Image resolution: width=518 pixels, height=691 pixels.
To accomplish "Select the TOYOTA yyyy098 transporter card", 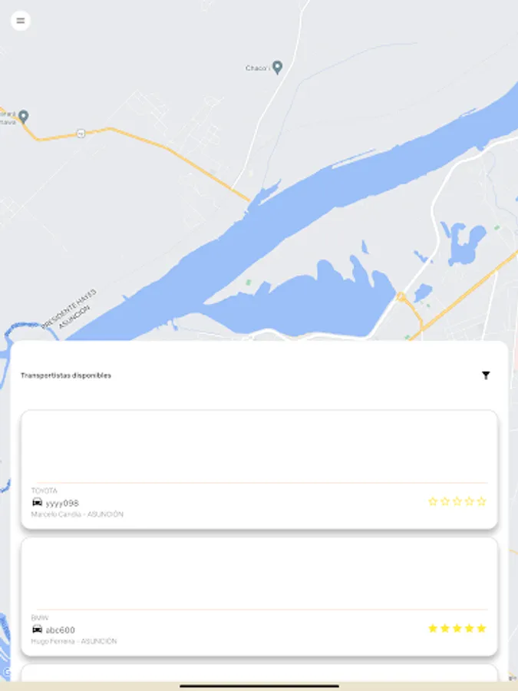I will tap(259, 469).
